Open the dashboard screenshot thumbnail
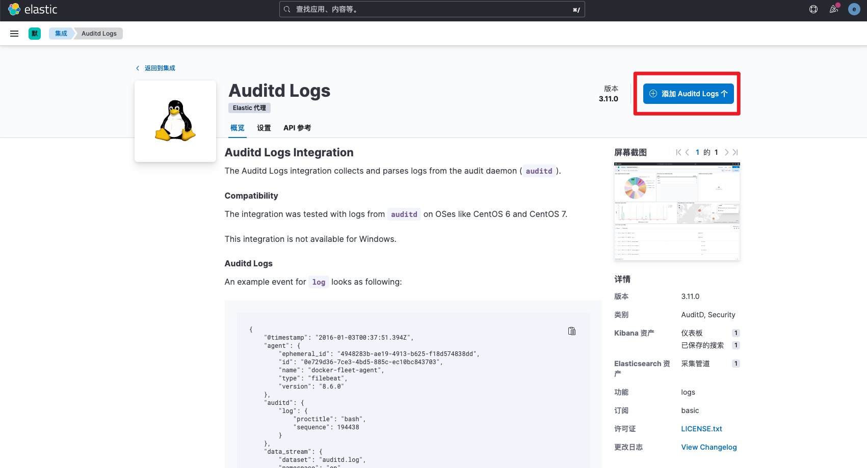This screenshot has height=468, width=867. tap(677, 212)
